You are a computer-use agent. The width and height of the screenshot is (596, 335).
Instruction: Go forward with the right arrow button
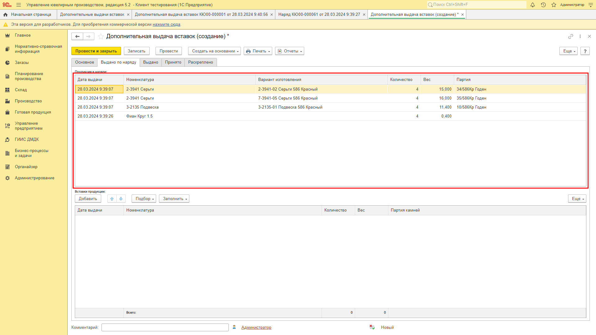click(x=88, y=36)
